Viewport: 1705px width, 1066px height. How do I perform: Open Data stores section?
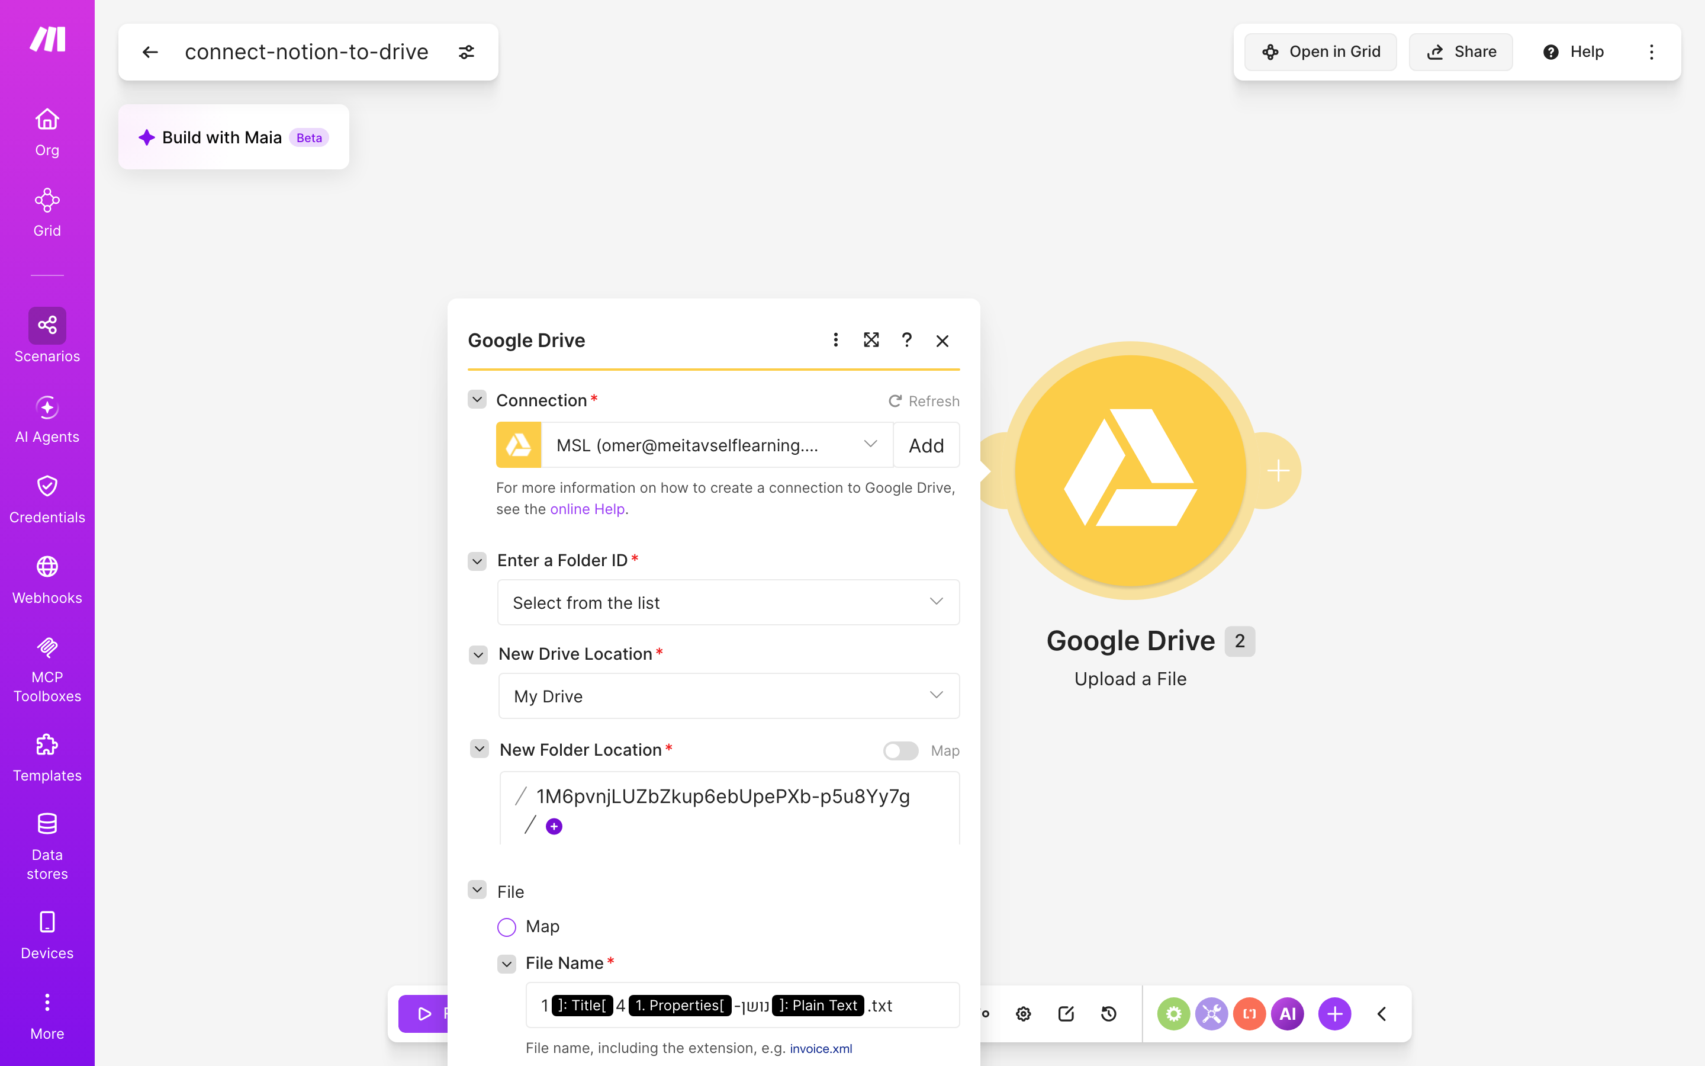(x=47, y=847)
